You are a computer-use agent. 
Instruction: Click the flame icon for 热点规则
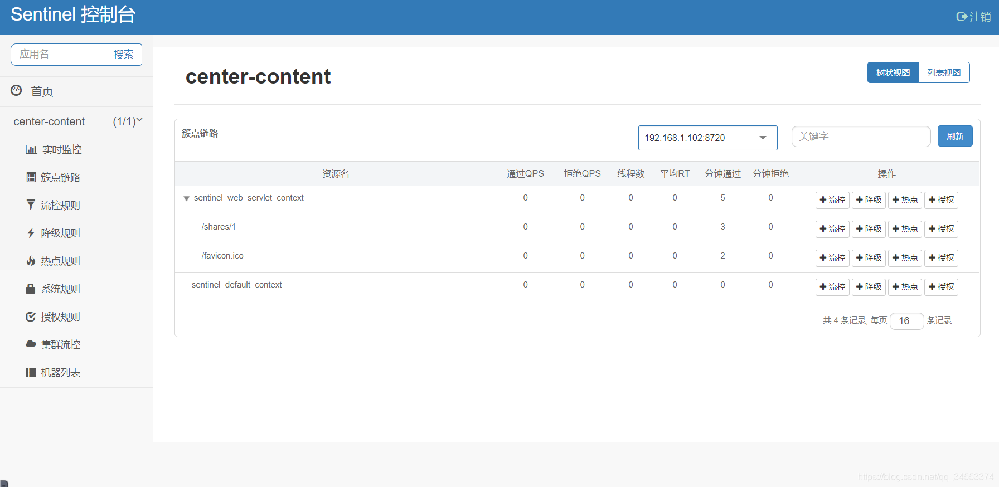click(x=31, y=261)
